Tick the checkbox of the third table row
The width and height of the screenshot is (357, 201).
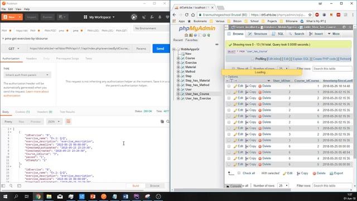pos(229,98)
